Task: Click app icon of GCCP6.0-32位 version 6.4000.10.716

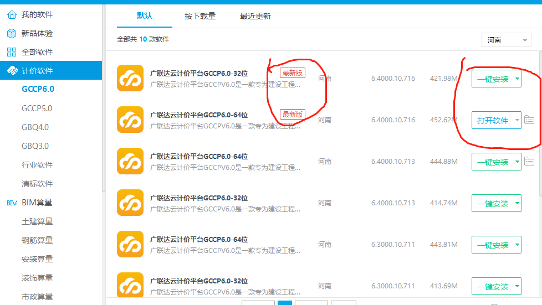Action: (x=130, y=78)
